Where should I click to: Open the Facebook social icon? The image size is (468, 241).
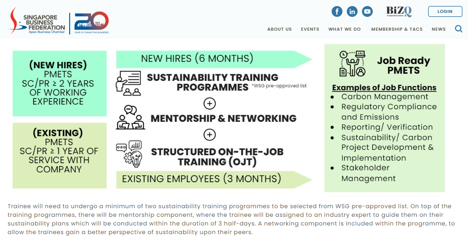[x=337, y=12]
